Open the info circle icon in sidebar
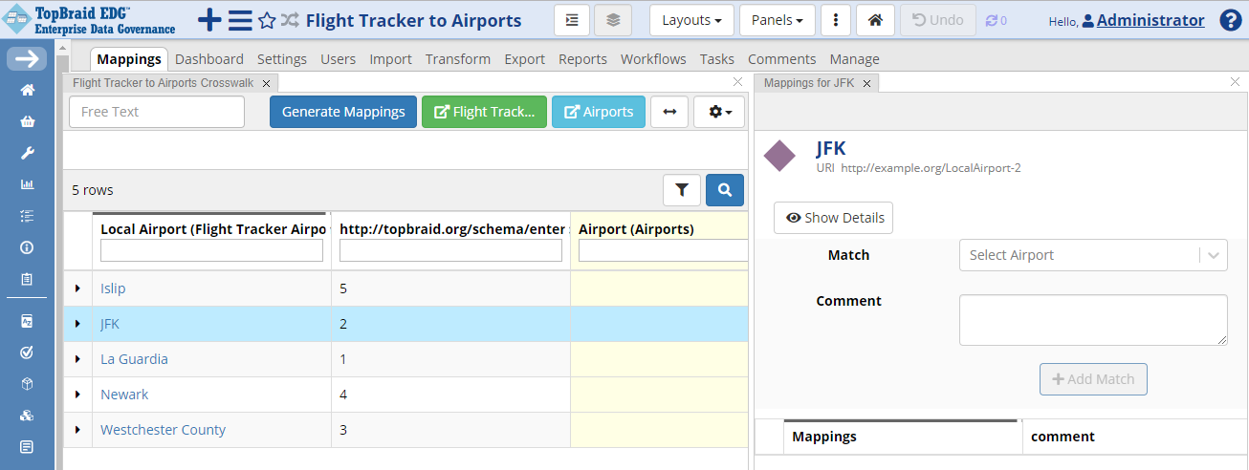Screen dimensions: 1249x470 click(x=27, y=247)
